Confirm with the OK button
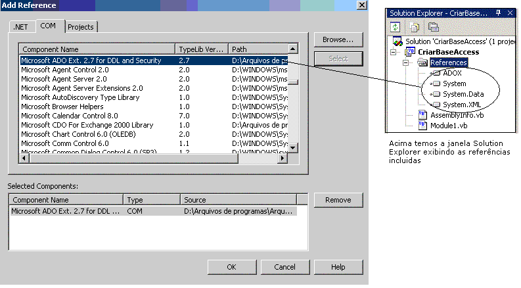The height and width of the screenshot is (288, 521). (232, 267)
